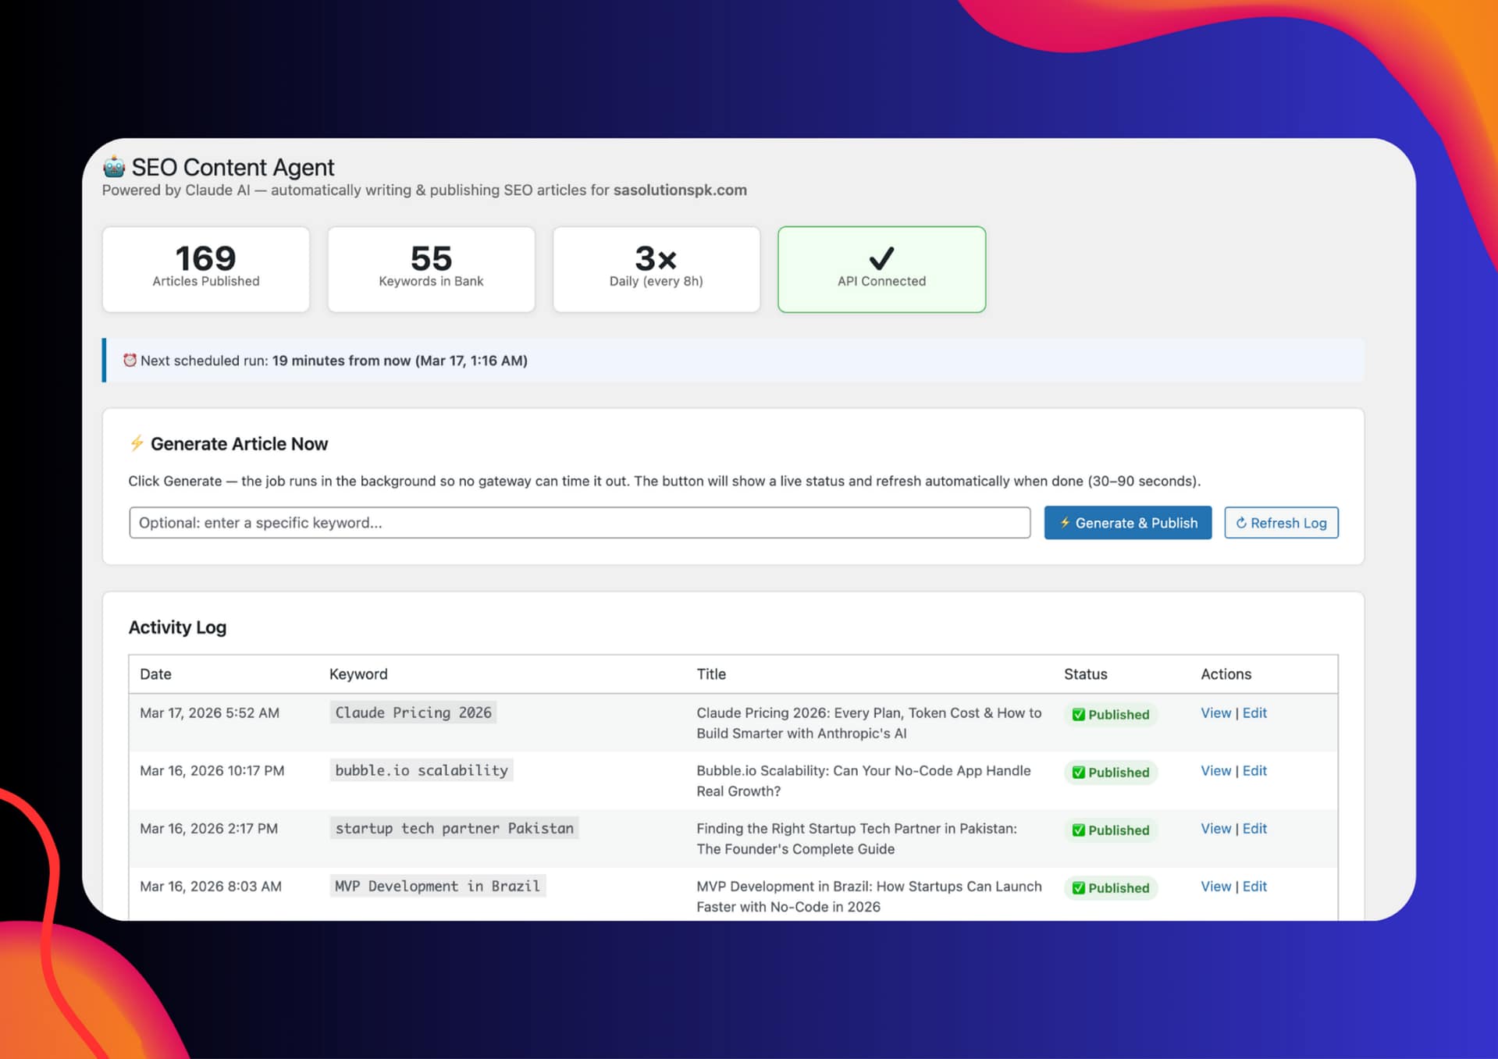This screenshot has width=1498, height=1059.
Task: Select the 3x Daily schedule card
Action: click(656, 269)
